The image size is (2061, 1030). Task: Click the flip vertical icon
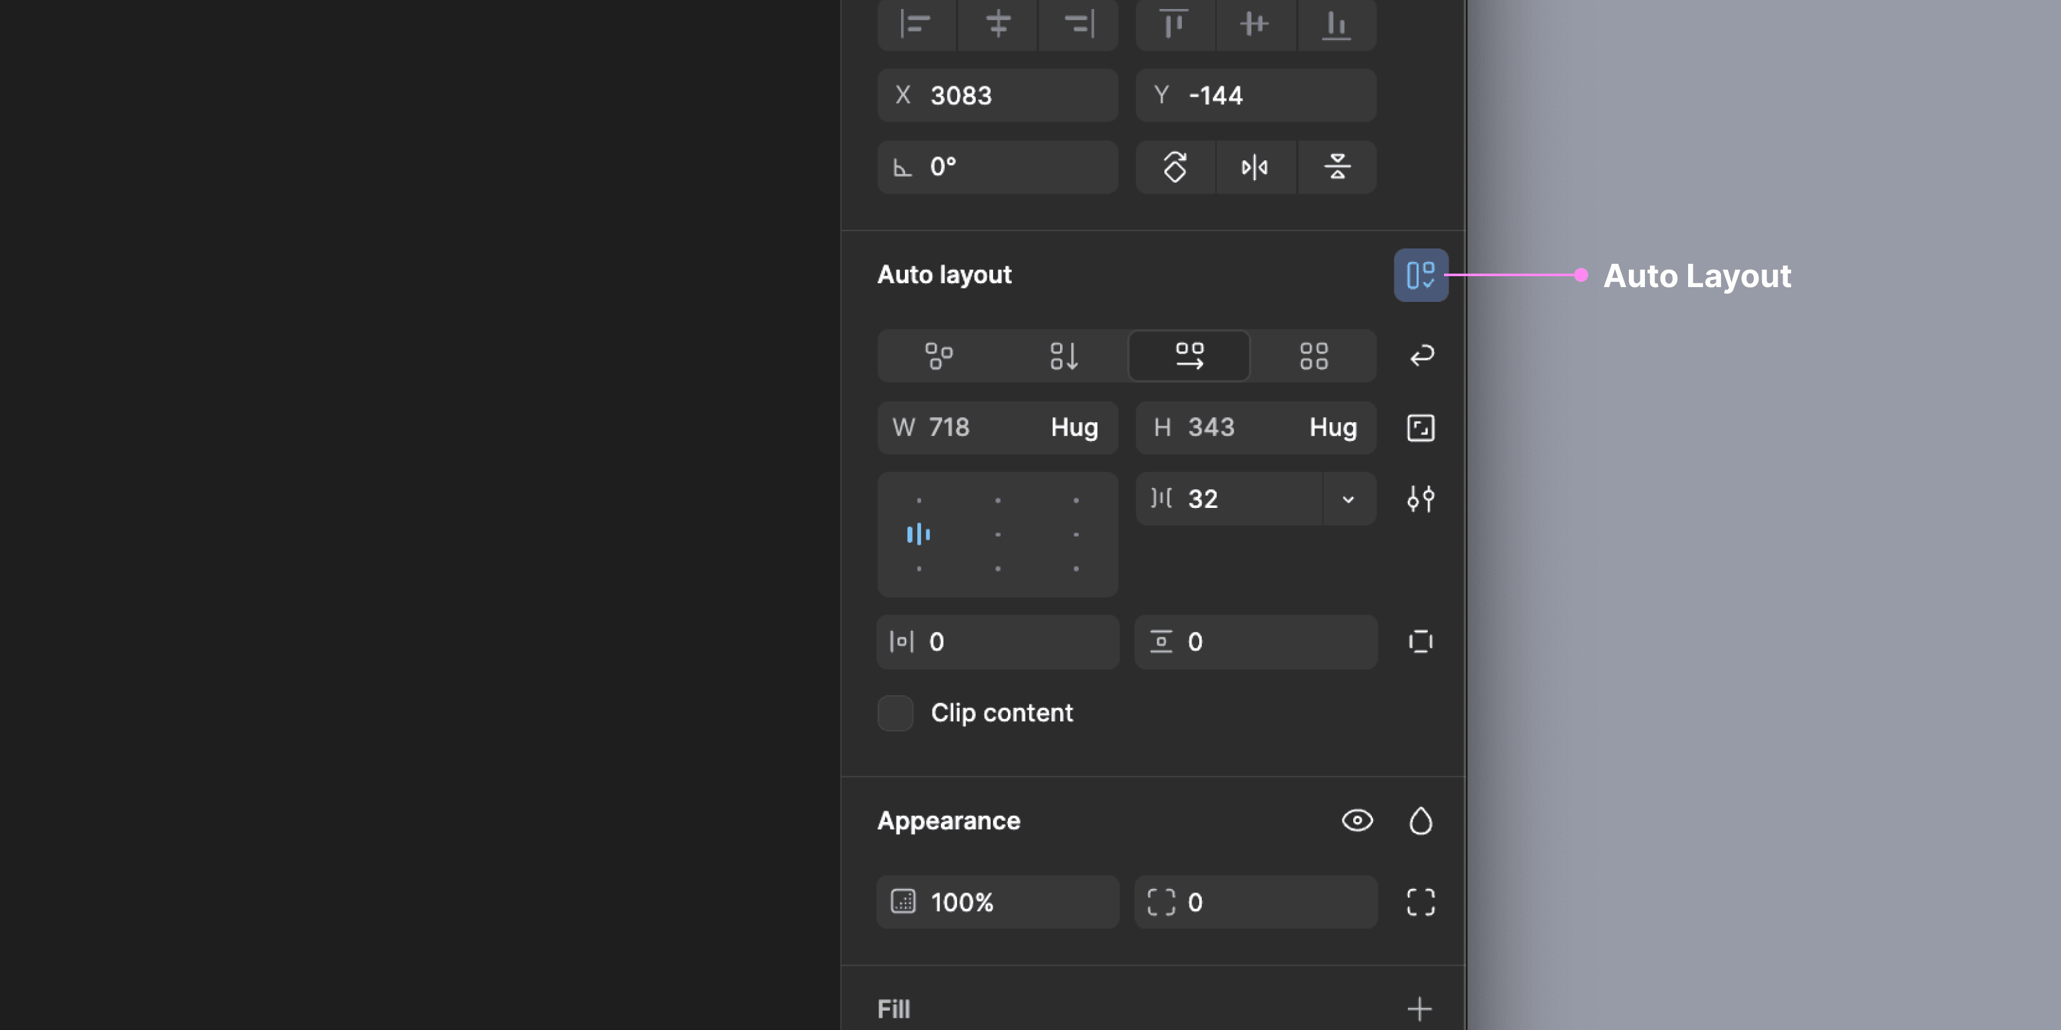1336,167
